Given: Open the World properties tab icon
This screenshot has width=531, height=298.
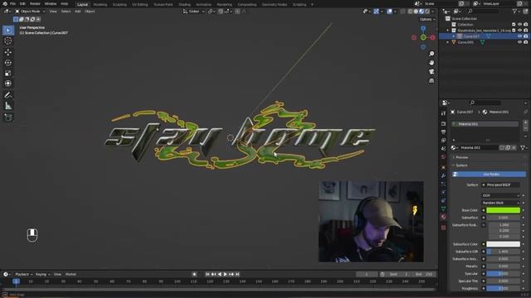Looking at the screenshot, I should pyautogui.click(x=443, y=157).
